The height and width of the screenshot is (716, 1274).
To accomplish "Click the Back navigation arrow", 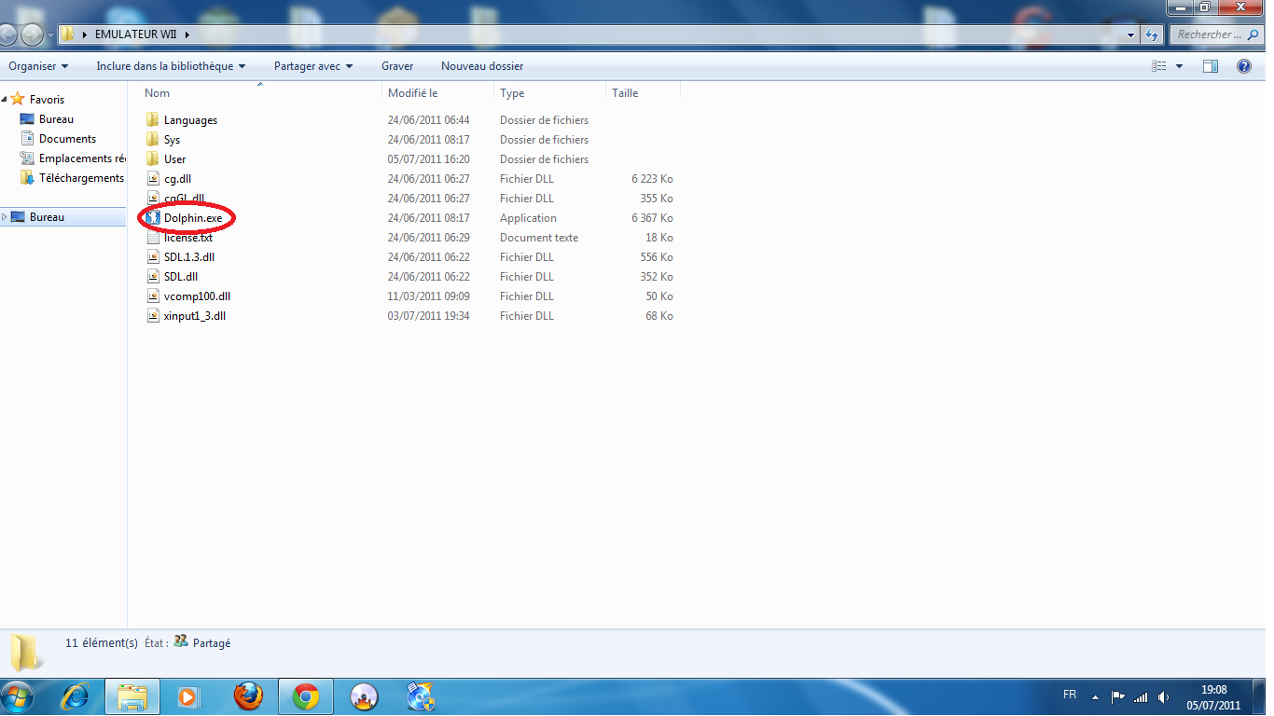I will click(x=7, y=34).
